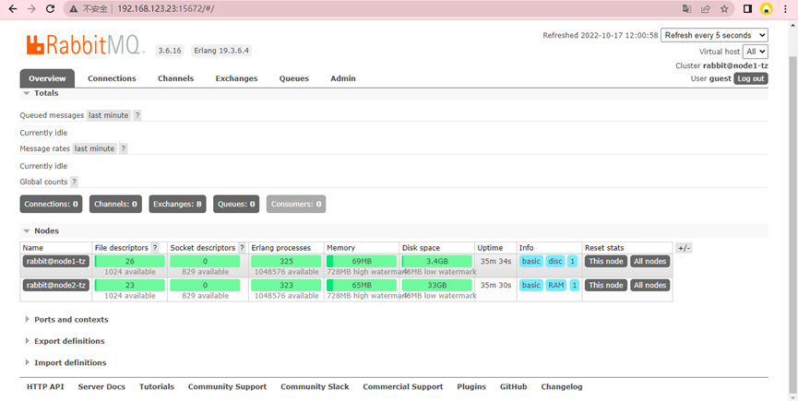The width and height of the screenshot is (798, 401).
Task: Bookmark this page with star icon
Action: click(725, 8)
